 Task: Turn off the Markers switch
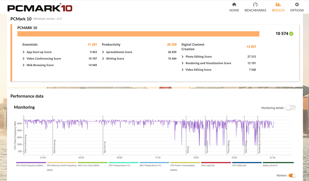click(x=292, y=175)
